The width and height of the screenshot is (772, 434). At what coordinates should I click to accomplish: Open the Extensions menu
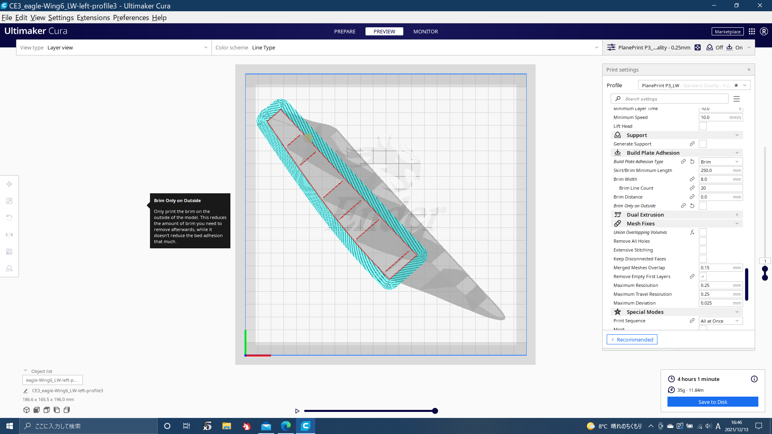pyautogui.click(x=93, y=17)
